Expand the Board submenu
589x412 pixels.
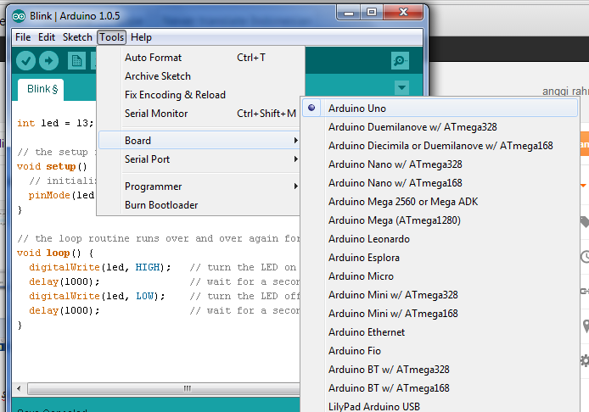(x=199, y=141)
